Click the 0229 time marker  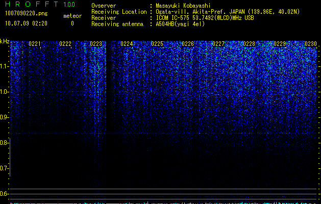coord(280,44)
